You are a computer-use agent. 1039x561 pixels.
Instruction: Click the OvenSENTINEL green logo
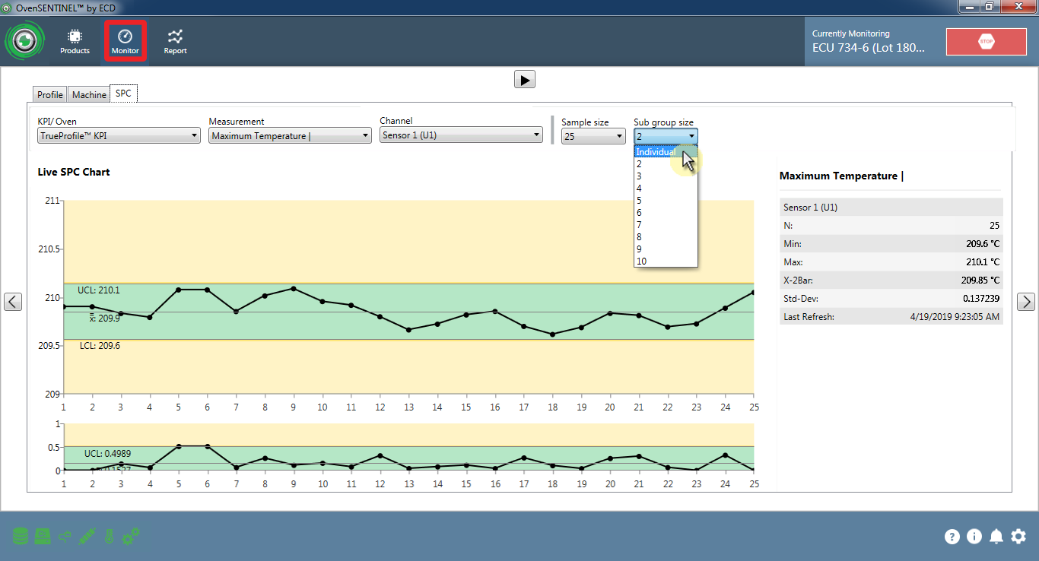(x=25, y=42)
